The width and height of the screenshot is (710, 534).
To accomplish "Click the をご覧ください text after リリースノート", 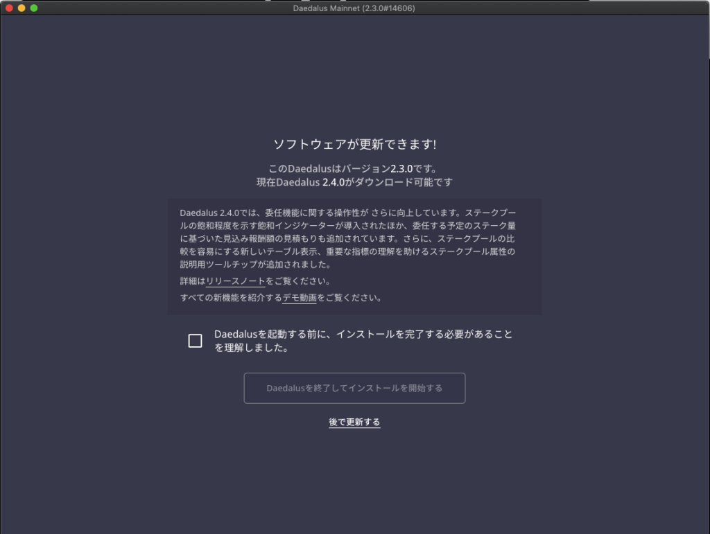I will pyautogui.click(x=298, y=282).
